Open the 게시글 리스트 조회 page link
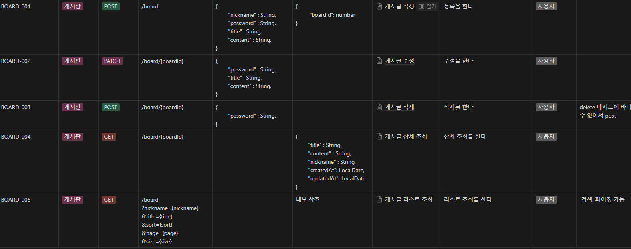Viewport: 631px width, 249px height. (409, 200)
